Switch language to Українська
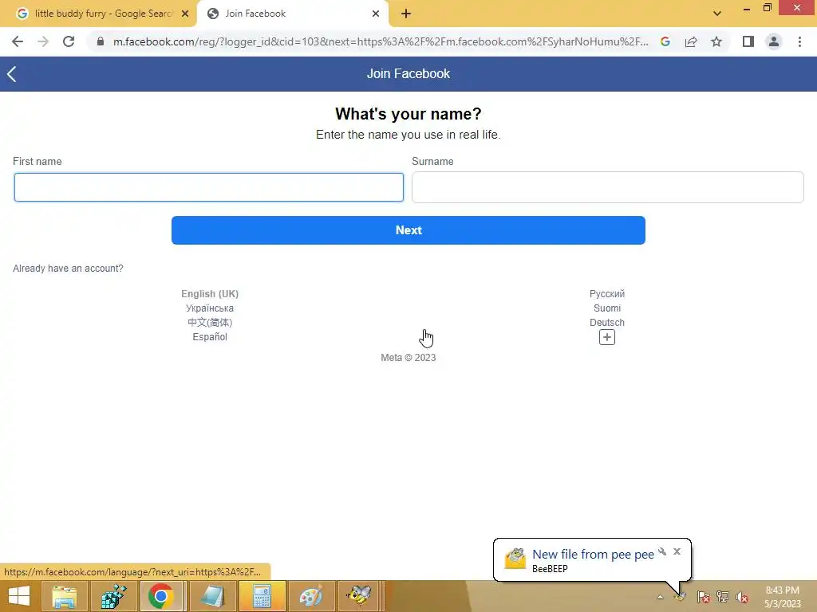The image size is (817, 612). click(210, 308)
